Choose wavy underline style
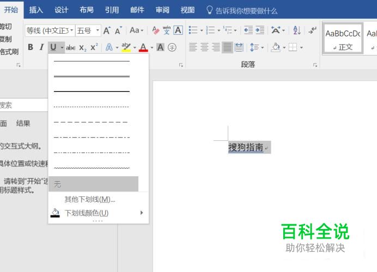This screenshot has height=272, width=377. coord(92,168)
